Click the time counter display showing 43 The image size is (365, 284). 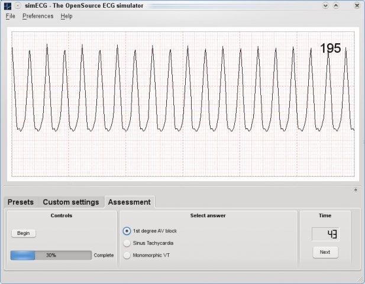click(325, 234)
